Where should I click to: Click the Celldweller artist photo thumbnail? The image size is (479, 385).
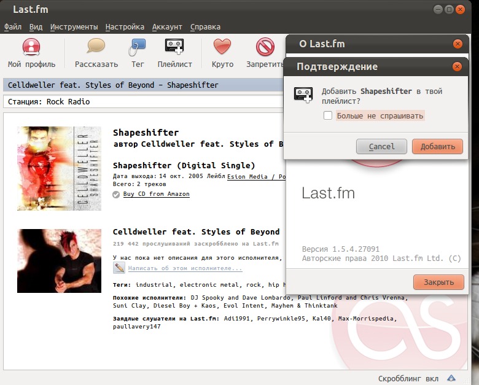pos(59,260)
